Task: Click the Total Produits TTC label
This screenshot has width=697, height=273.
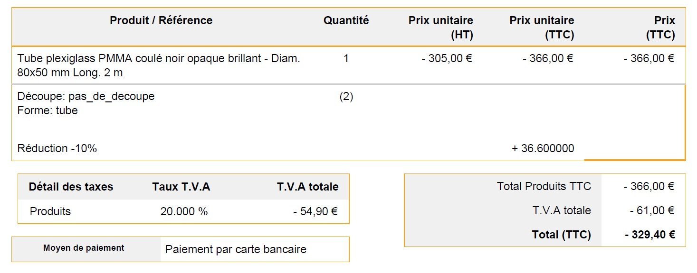Action: (544, 186)
